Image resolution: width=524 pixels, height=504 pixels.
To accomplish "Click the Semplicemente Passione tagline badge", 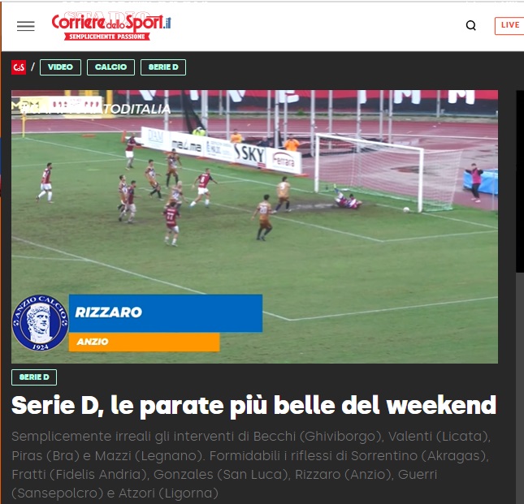I will tap(107, 37).
